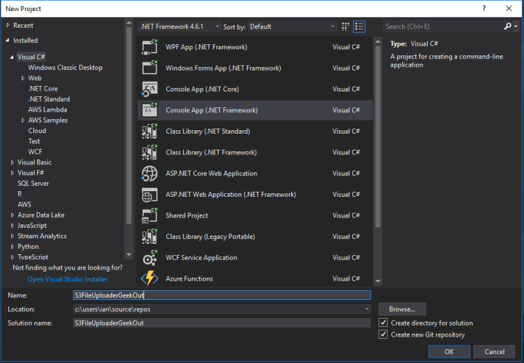Click the template list vertical scrollbar
524x363 pixels.
(x=378, y=136)
